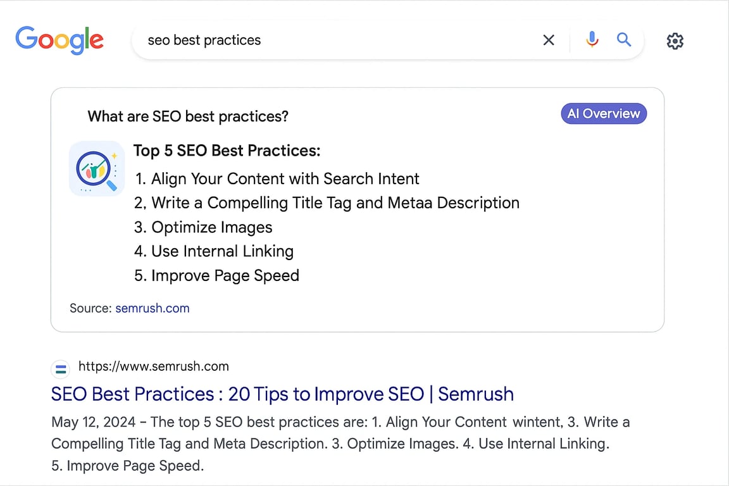729x486 pixels.
Task: Click the AI Overview badge
Action: [604, 114]
